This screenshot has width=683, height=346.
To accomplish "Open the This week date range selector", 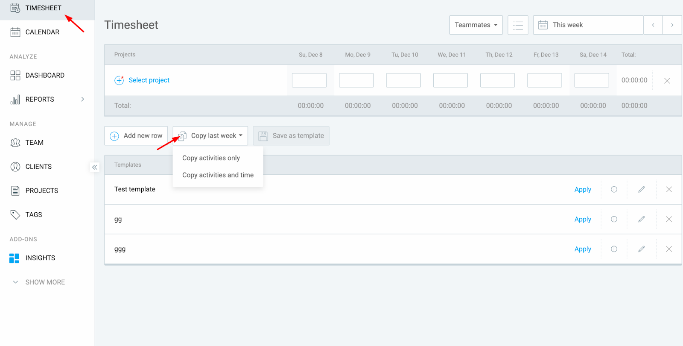I will point(588,25).
